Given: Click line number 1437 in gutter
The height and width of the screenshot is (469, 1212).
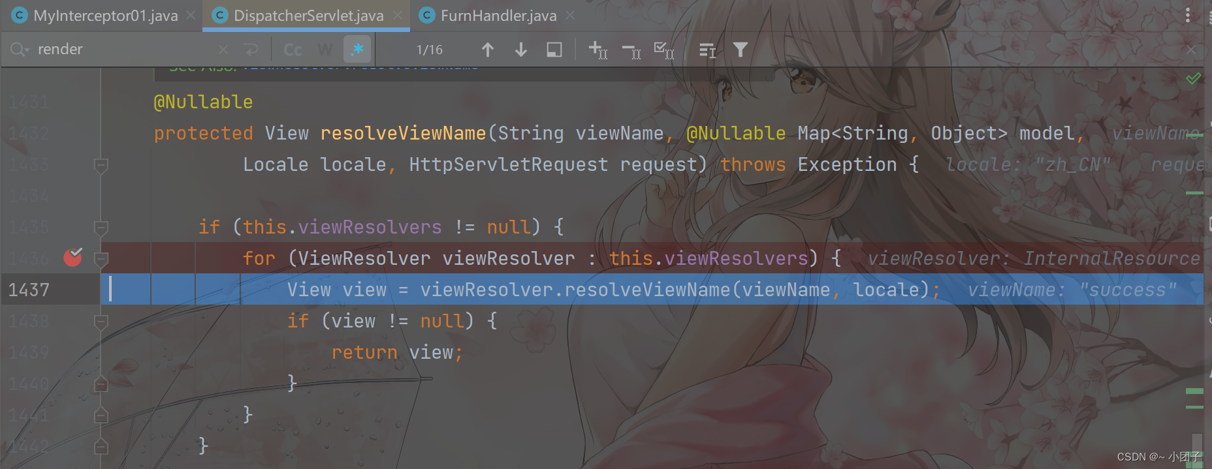Looking at the screenshot, I should [29, 290].
